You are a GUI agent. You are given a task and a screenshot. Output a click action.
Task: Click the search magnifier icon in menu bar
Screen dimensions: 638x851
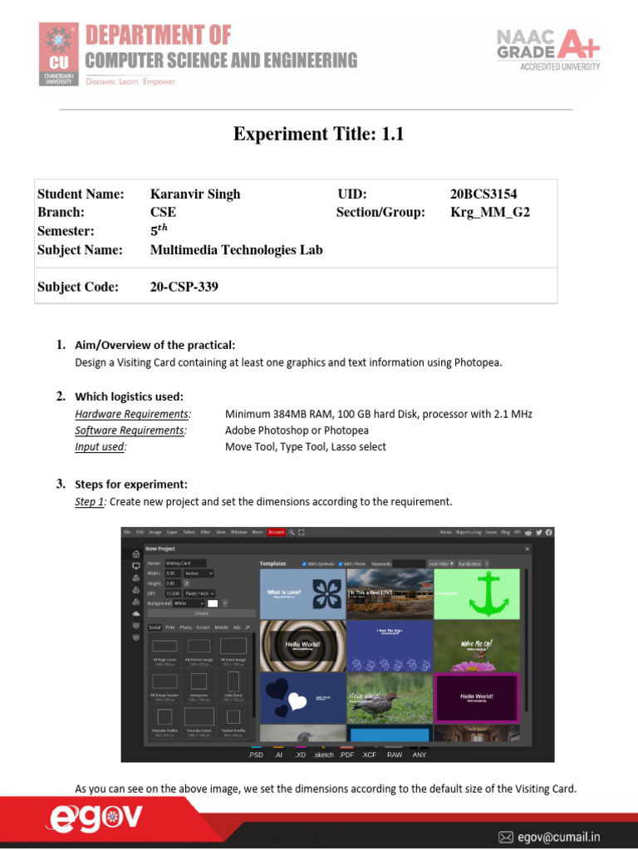pos(292,533)
